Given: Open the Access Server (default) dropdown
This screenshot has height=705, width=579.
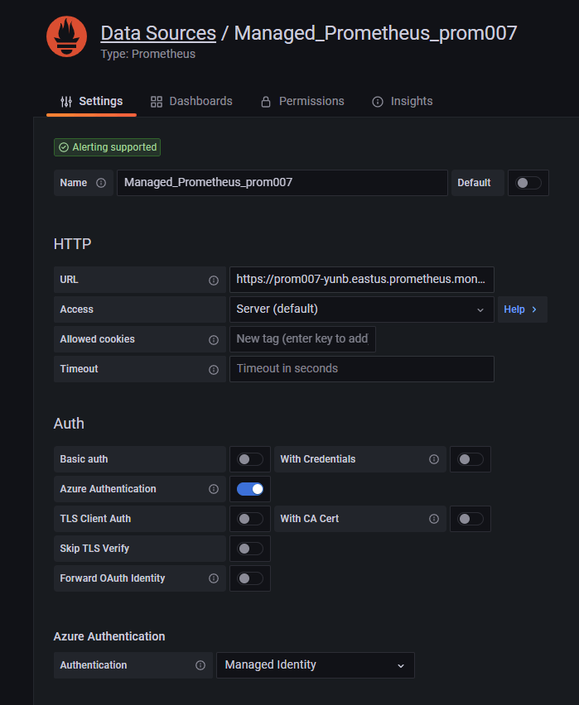Looking at the screenshot, I should (x=361, y=309).
